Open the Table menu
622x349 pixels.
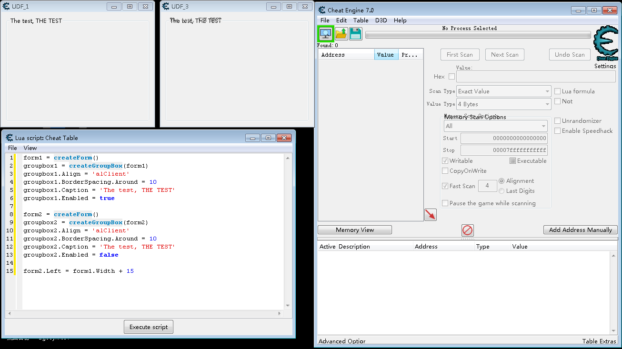(361, 20)
